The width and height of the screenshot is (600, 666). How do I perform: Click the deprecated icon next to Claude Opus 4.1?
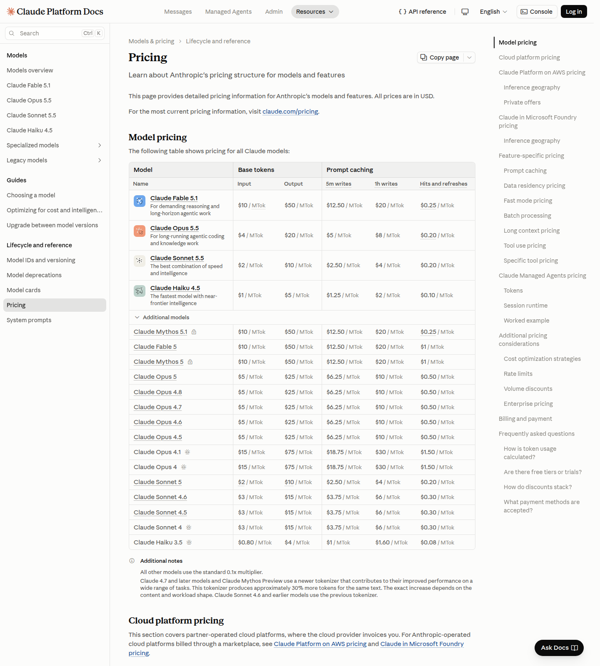pos(187,452)
